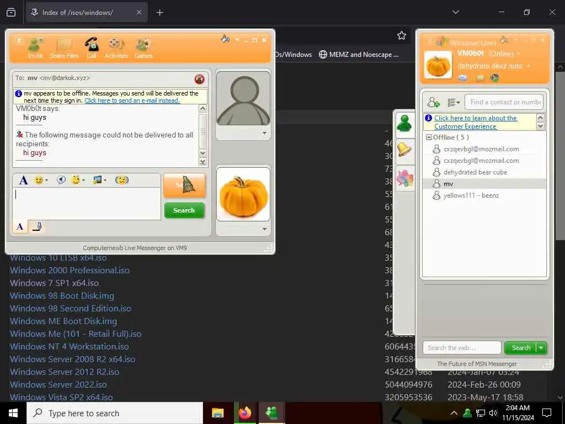Image resolution: width=565 pixels, height=424 pixels.
Task: Click the voice clip speaker icon
Action: 61,180
